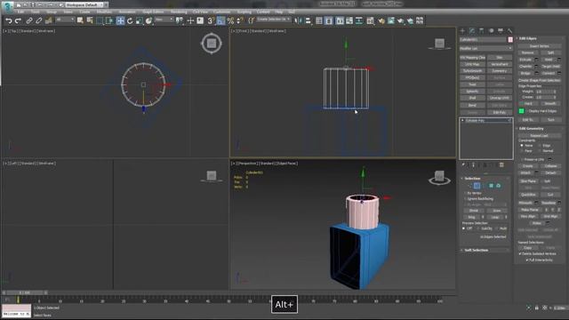
Task: Open the Scripting menu
Action: pos(244,12)
